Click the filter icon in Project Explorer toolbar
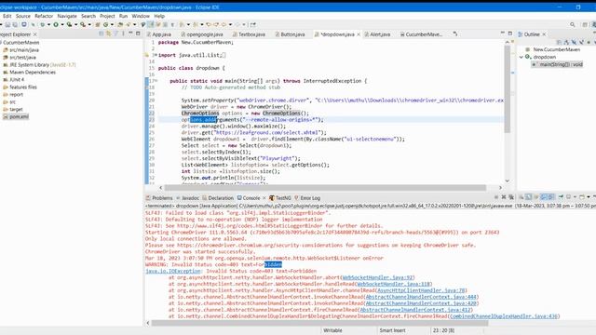 (115, 33)
